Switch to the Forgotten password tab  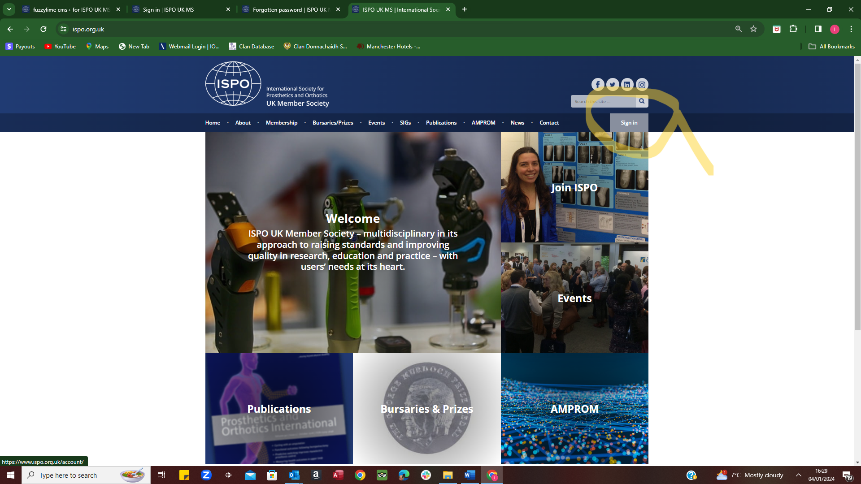pyautogui.click(x=291, y=9)
